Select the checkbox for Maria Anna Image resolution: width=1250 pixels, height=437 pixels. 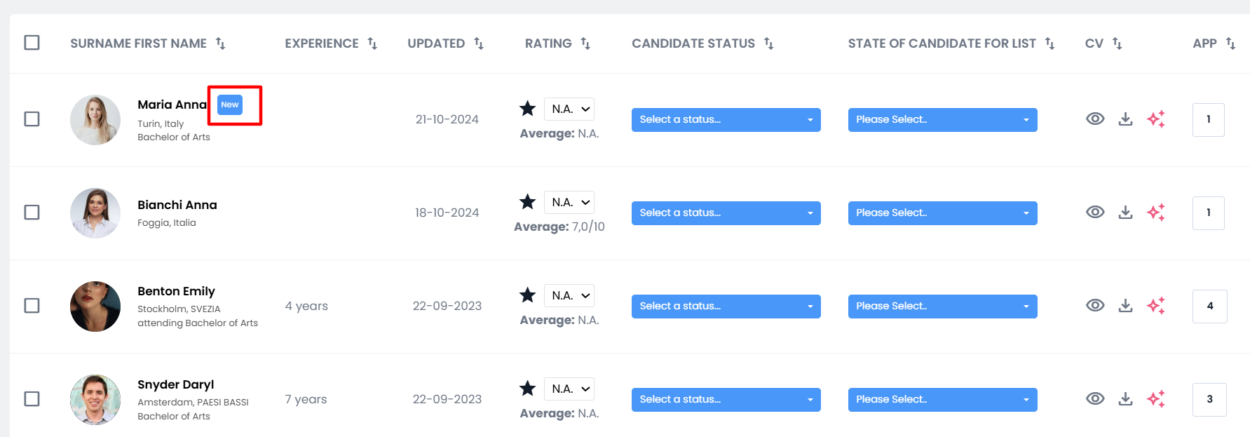coord(32,119)
